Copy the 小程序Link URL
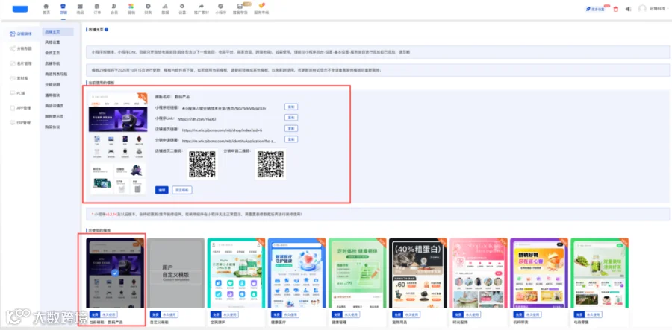Image resolution: width=672 pixels, height=330 pixels. pos(291,118)
